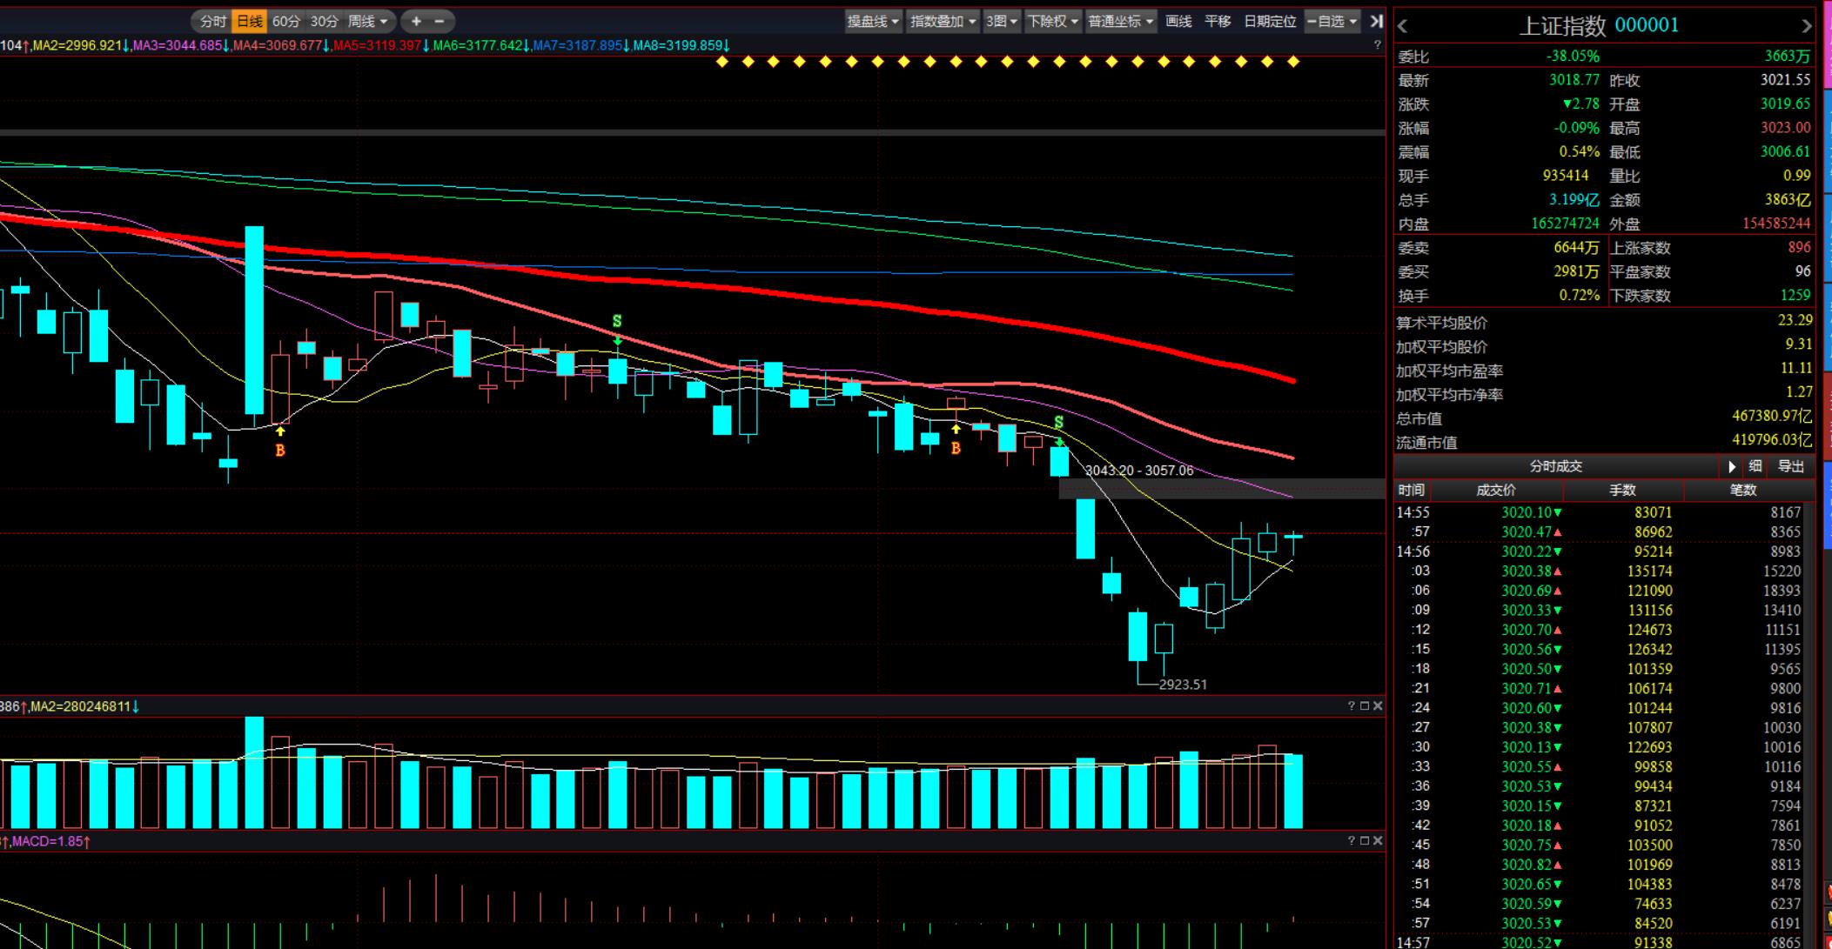Open the 操盘线 dropdown

click(x=873, y=21)
